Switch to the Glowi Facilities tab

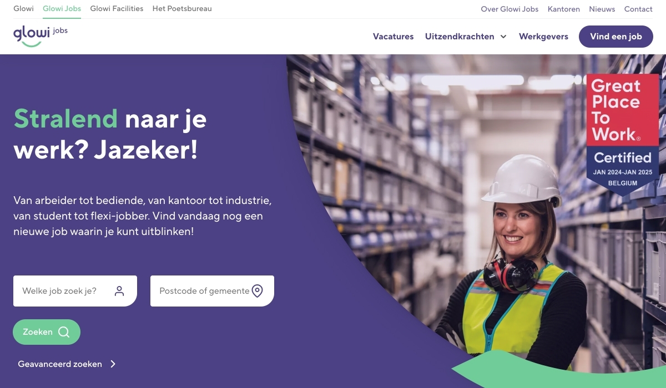click(x=117, y=9)
